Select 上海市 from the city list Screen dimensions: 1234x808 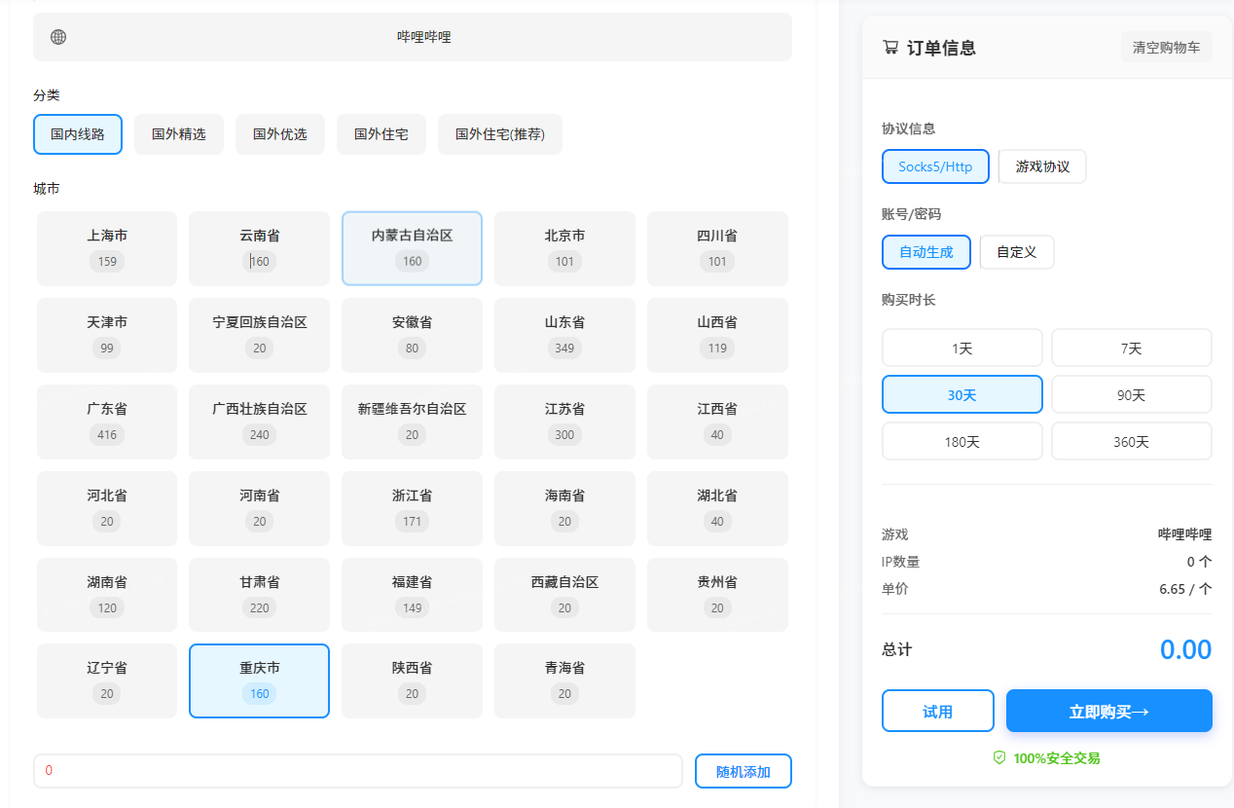[106, 248]
